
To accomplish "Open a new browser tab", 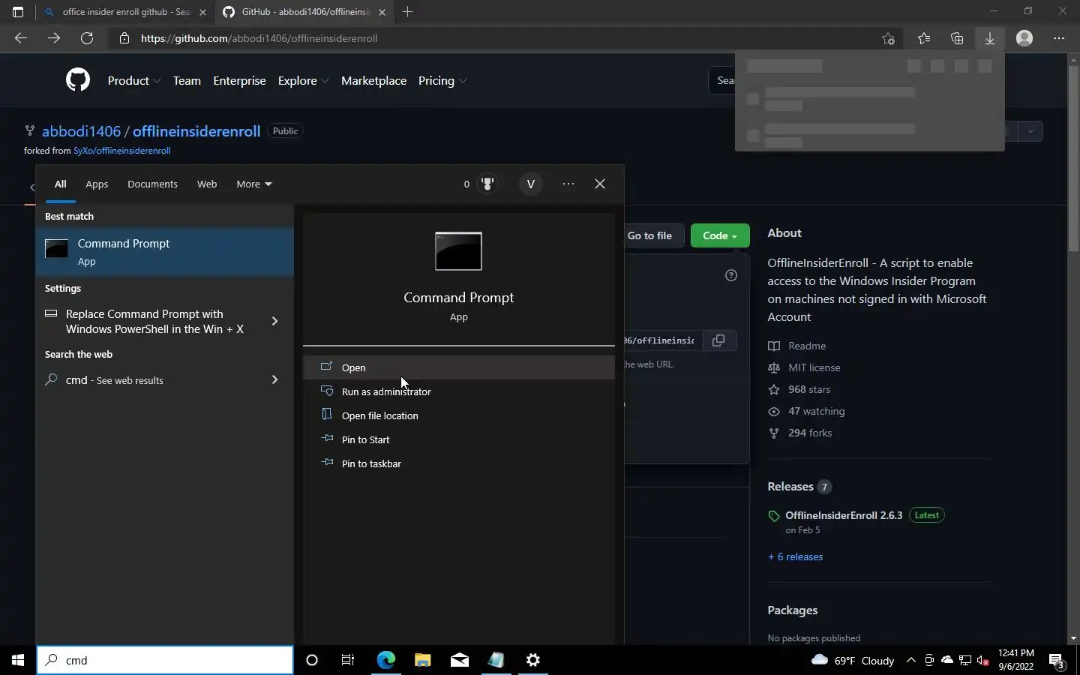I will (407, 11).
